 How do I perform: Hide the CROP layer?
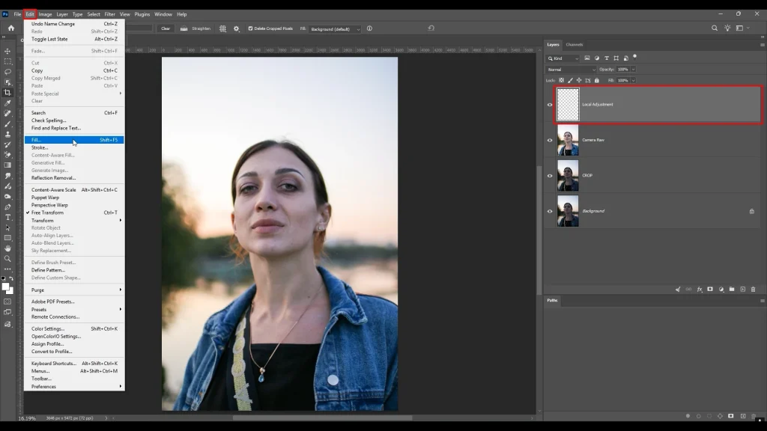[x=550, y=176]
